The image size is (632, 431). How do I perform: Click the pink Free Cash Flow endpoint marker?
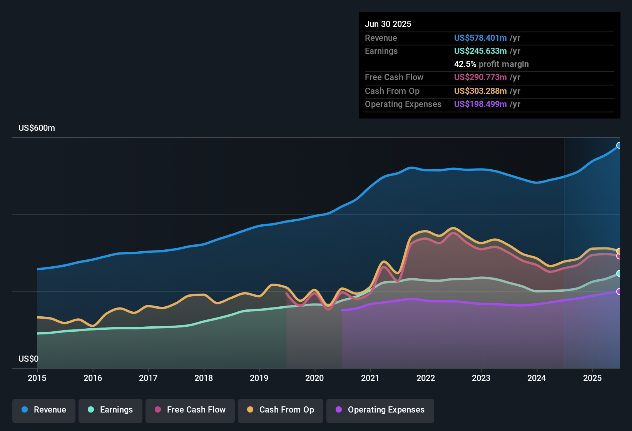tap(619, 256)
